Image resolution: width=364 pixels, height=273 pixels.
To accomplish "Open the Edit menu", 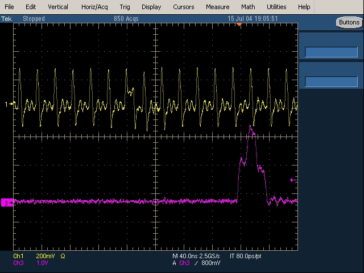I will (x=31, y=7).
